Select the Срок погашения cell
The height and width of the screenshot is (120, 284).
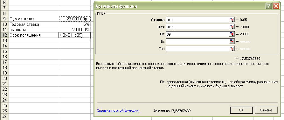coord(34,35)
